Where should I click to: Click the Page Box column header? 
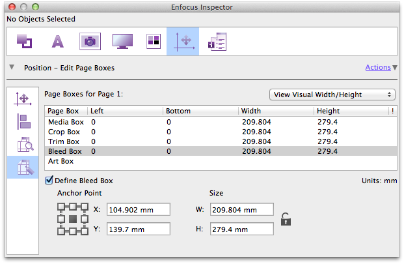[x=66, y=111]
